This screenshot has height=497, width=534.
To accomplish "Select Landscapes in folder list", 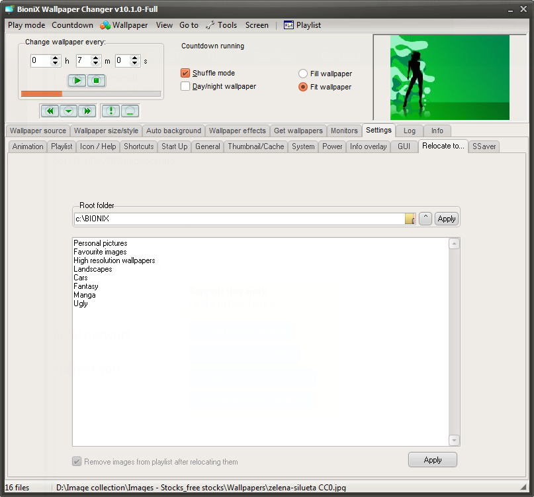I will pos(93,269).
